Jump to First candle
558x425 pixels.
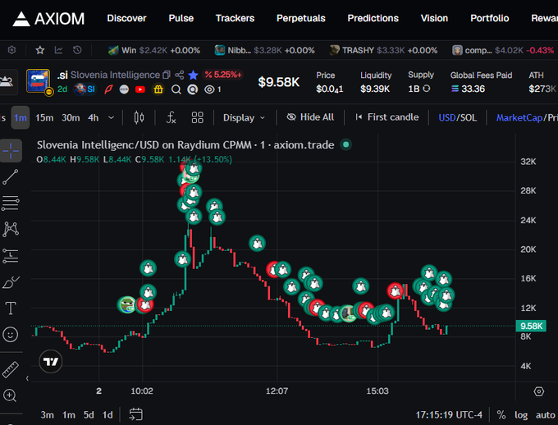(x=386, y=117)
